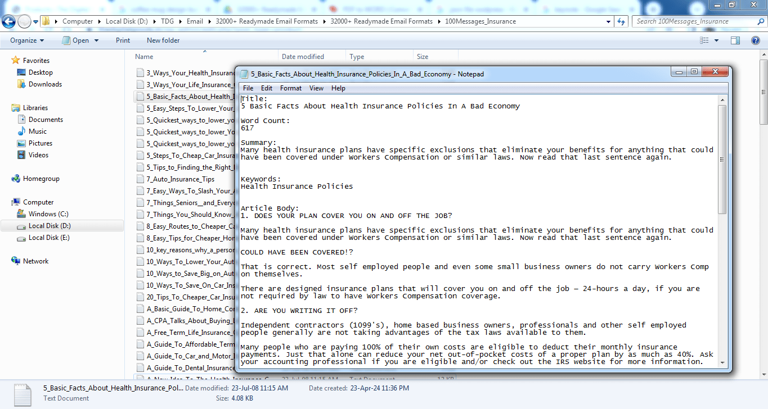768x409 pixels.
Task: Expand the Organize dropdown menu
Action: tap(26, 40)
